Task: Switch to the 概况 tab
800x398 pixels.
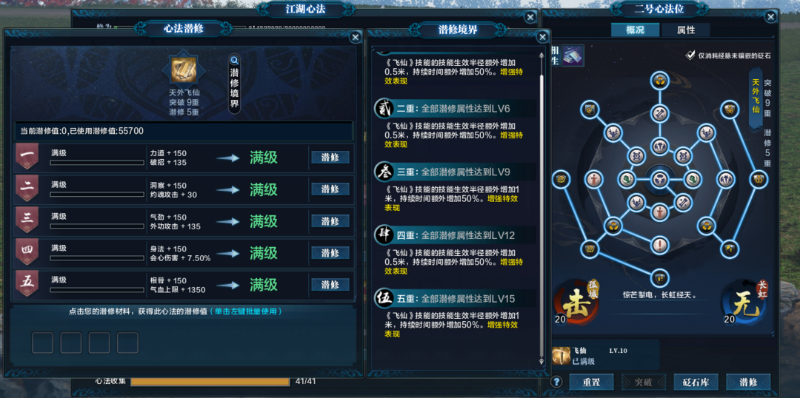Action: pyautogui.click(x=636, y=30)
